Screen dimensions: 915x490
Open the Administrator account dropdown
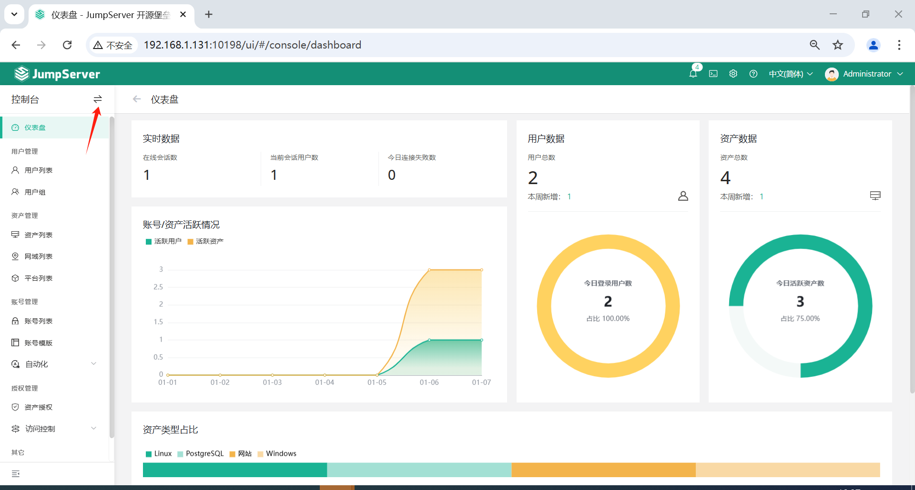click(873, 74)
